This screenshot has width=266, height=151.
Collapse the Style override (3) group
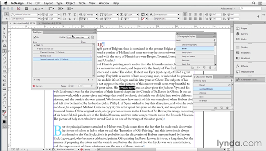(38, 49)
